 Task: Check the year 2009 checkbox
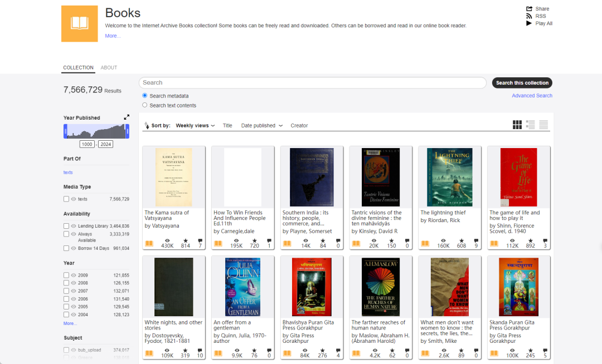click(66, 275)
